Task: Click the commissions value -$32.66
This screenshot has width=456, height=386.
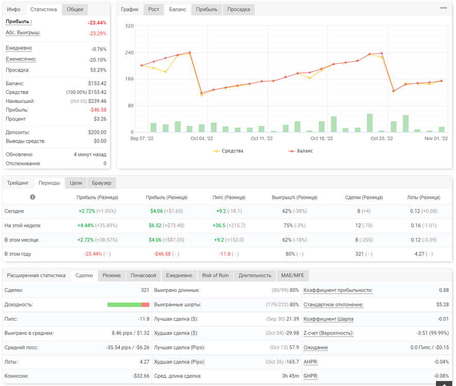Action: (141, 376)
